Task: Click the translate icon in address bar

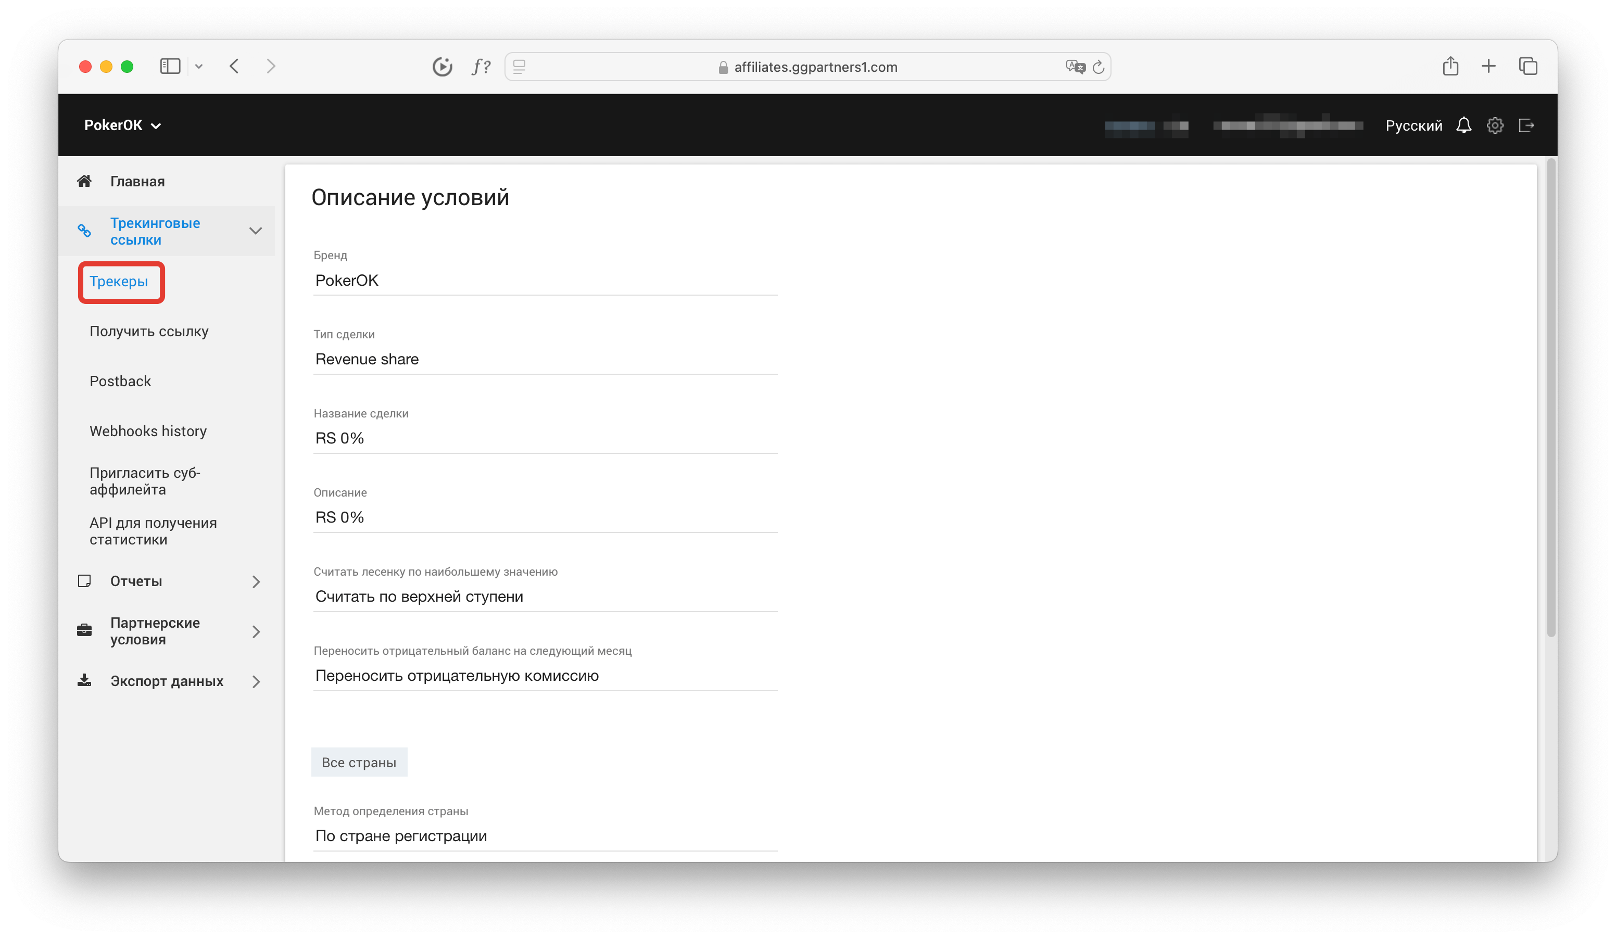Action: (x=1075, y=67)
